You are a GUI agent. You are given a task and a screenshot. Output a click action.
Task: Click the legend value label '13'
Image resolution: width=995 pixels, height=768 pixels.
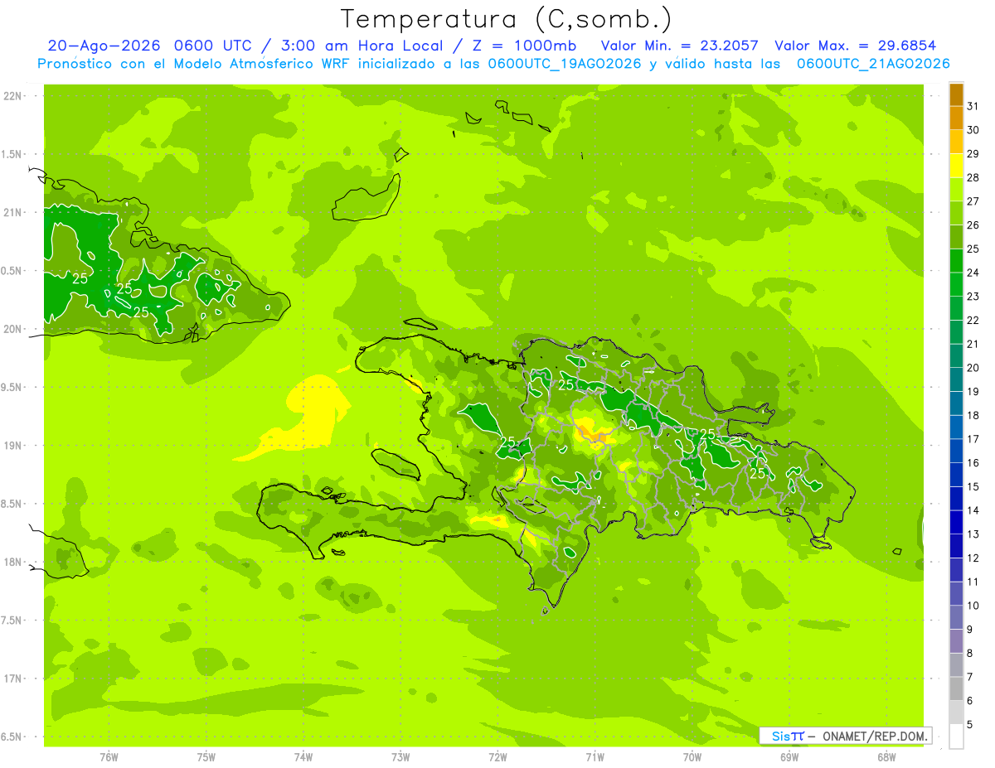[973, 534]
